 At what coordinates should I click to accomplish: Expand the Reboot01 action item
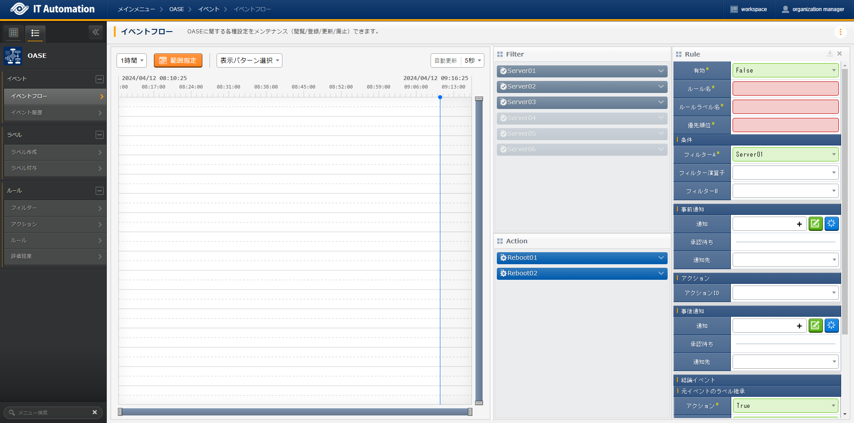tap(661, 258)
